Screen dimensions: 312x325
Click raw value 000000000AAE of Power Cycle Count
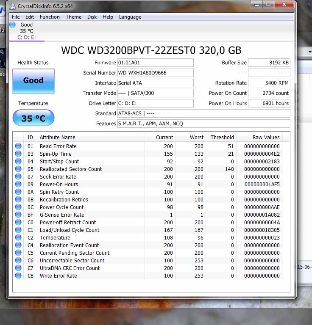pos(262,207)
